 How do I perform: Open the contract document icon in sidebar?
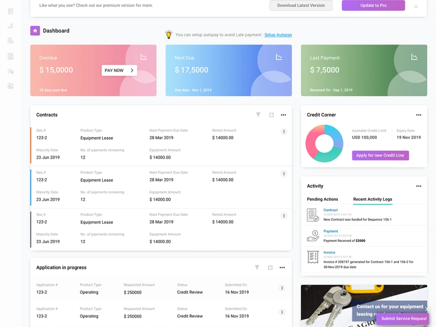[10, 41]
